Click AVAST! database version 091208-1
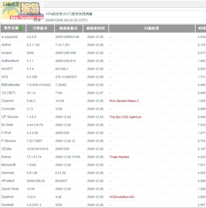The image size is (206, 208). coord(62,69)
